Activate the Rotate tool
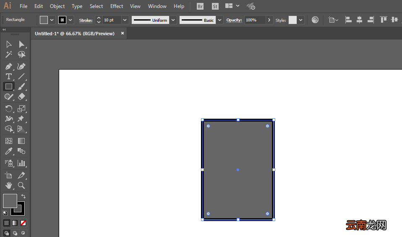Screen dimensions: 402x237 (9, 109)
